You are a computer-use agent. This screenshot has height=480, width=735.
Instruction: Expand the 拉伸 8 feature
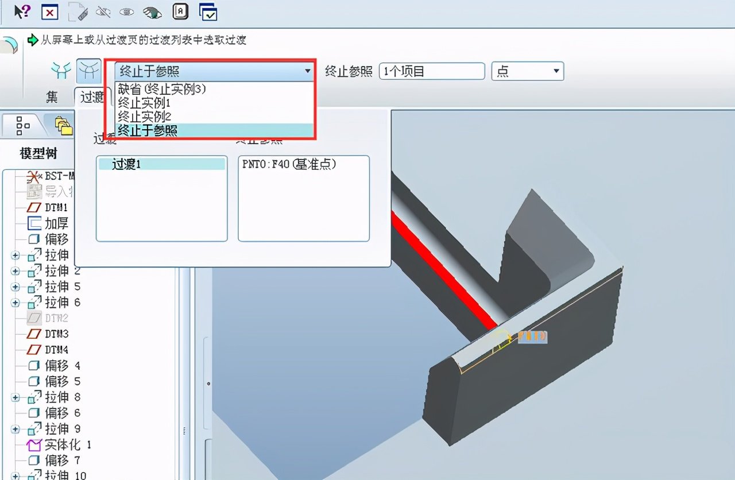pos(15,397)
